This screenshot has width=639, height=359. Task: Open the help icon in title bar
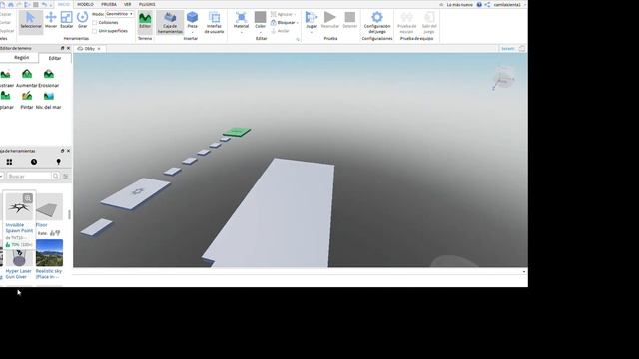click(479, 4)
